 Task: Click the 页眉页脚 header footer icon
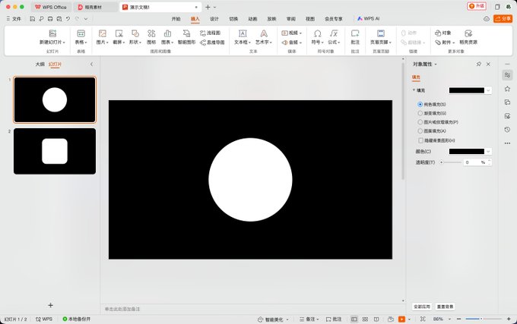point(380,33)
